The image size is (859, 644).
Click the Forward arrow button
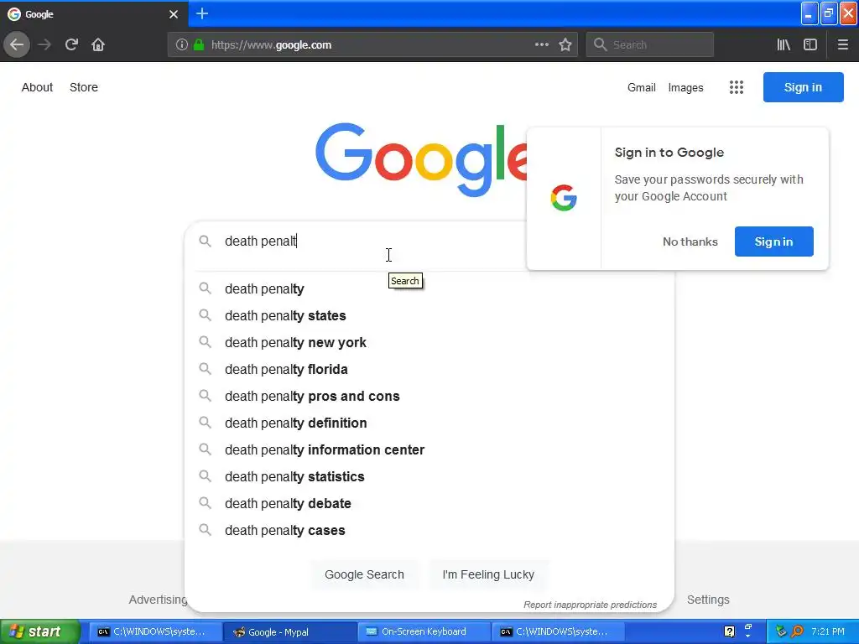(44, 45)
